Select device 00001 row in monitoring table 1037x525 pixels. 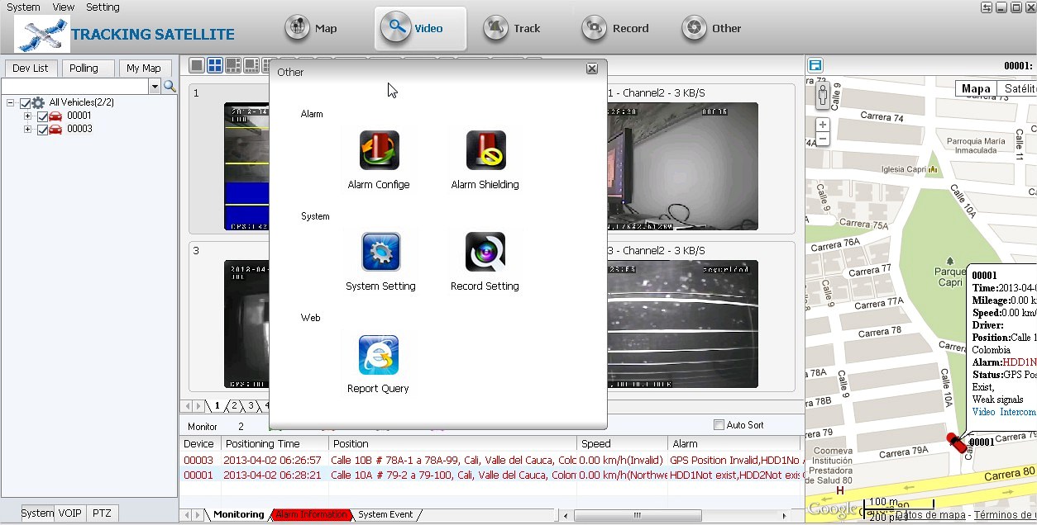[491, 475]
